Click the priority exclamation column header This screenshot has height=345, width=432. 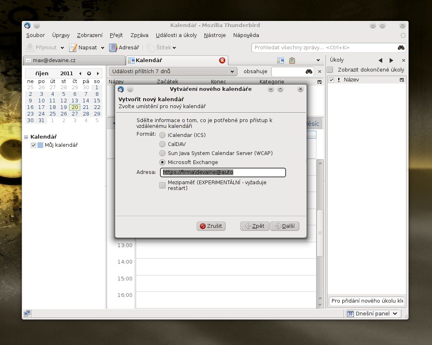(x=339, y=80)
